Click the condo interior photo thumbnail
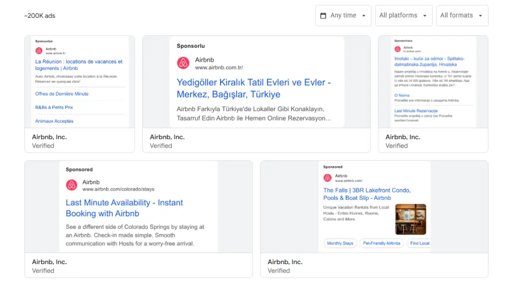Screen dimensions: 511x282 pos(411,219)
